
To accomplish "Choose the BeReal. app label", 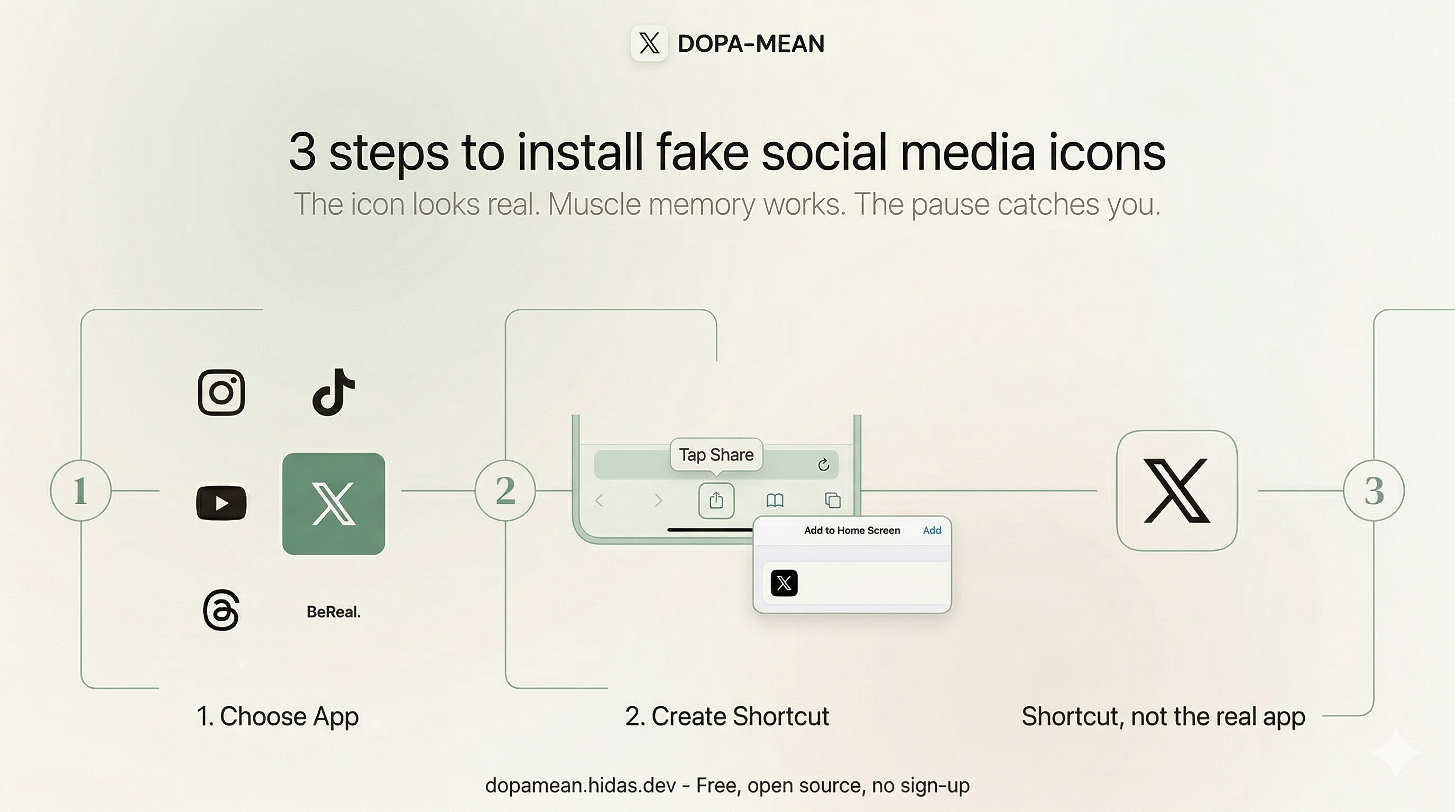I will 333,612.
